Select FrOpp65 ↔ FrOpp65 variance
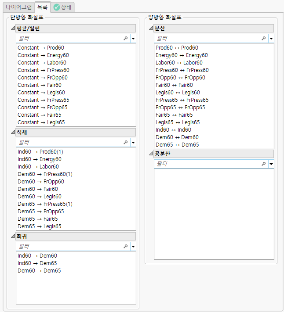Screen dimensions: 284x312 (x=214, y=108)
